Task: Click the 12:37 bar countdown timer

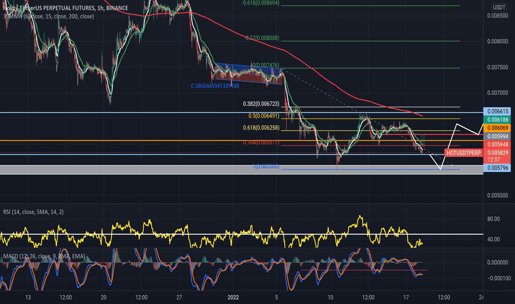Action: (493, 160)
